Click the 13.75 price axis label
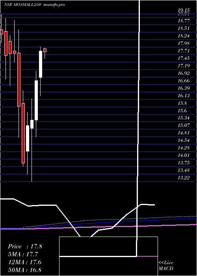 tap(184, 163)
